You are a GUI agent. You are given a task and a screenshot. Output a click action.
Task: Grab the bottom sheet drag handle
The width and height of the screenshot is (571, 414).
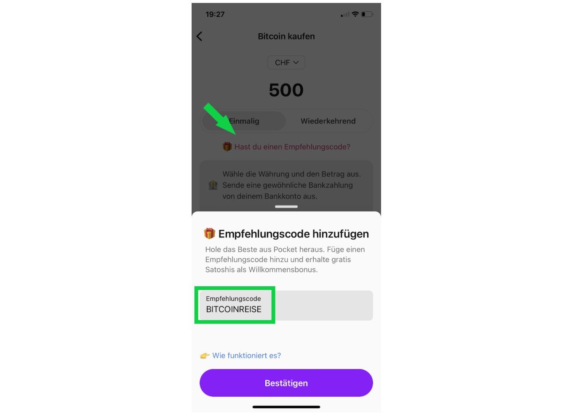click(286, 207)
